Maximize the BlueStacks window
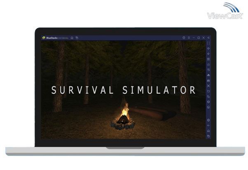Image resolution: width=248 pixels, height=170 pixels. (199, 38)
